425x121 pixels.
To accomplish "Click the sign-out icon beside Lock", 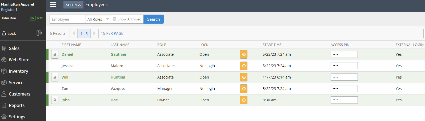I will click(x=39, y=33).
